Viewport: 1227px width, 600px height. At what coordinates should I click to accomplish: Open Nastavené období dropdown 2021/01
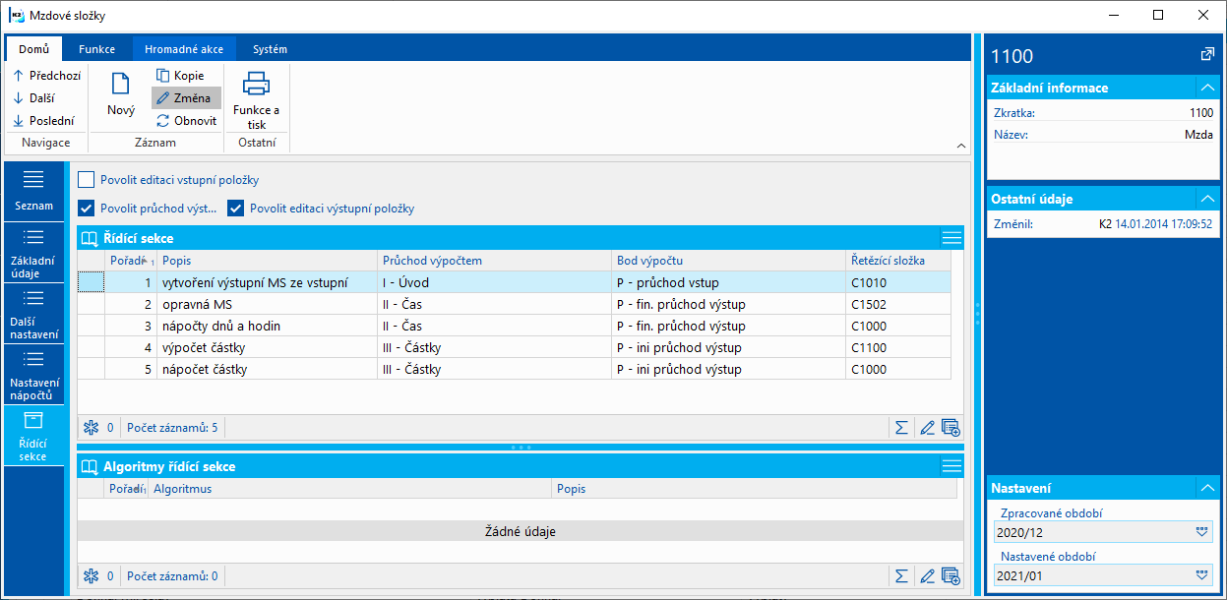point(1200,574)
